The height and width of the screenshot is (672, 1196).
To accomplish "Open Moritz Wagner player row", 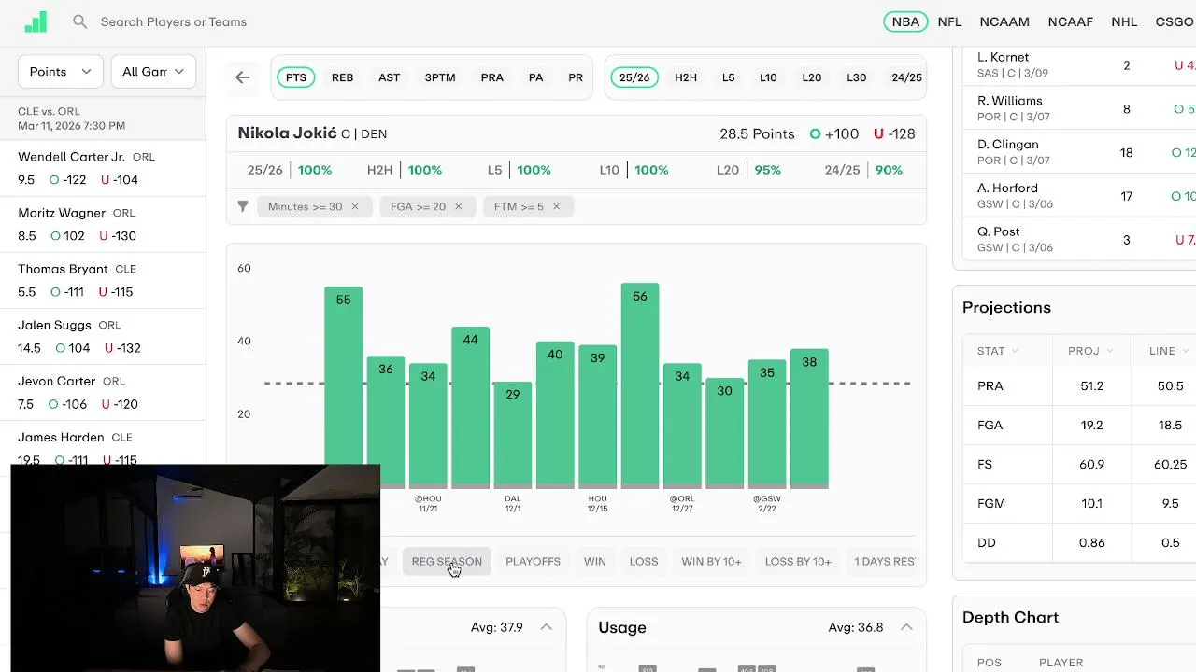I will pos(103,224).
